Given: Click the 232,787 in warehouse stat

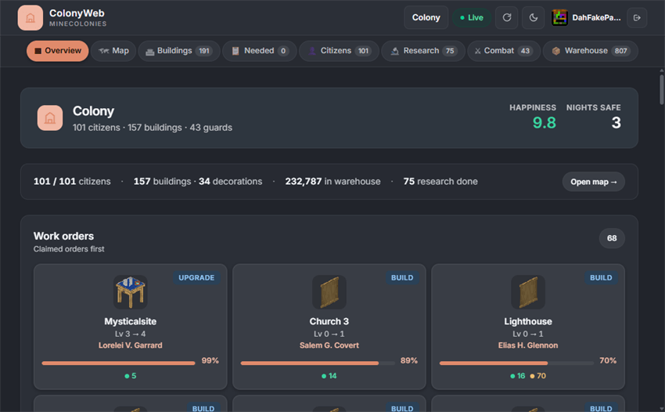Looking at the screenshot, I should coord(332,182).
